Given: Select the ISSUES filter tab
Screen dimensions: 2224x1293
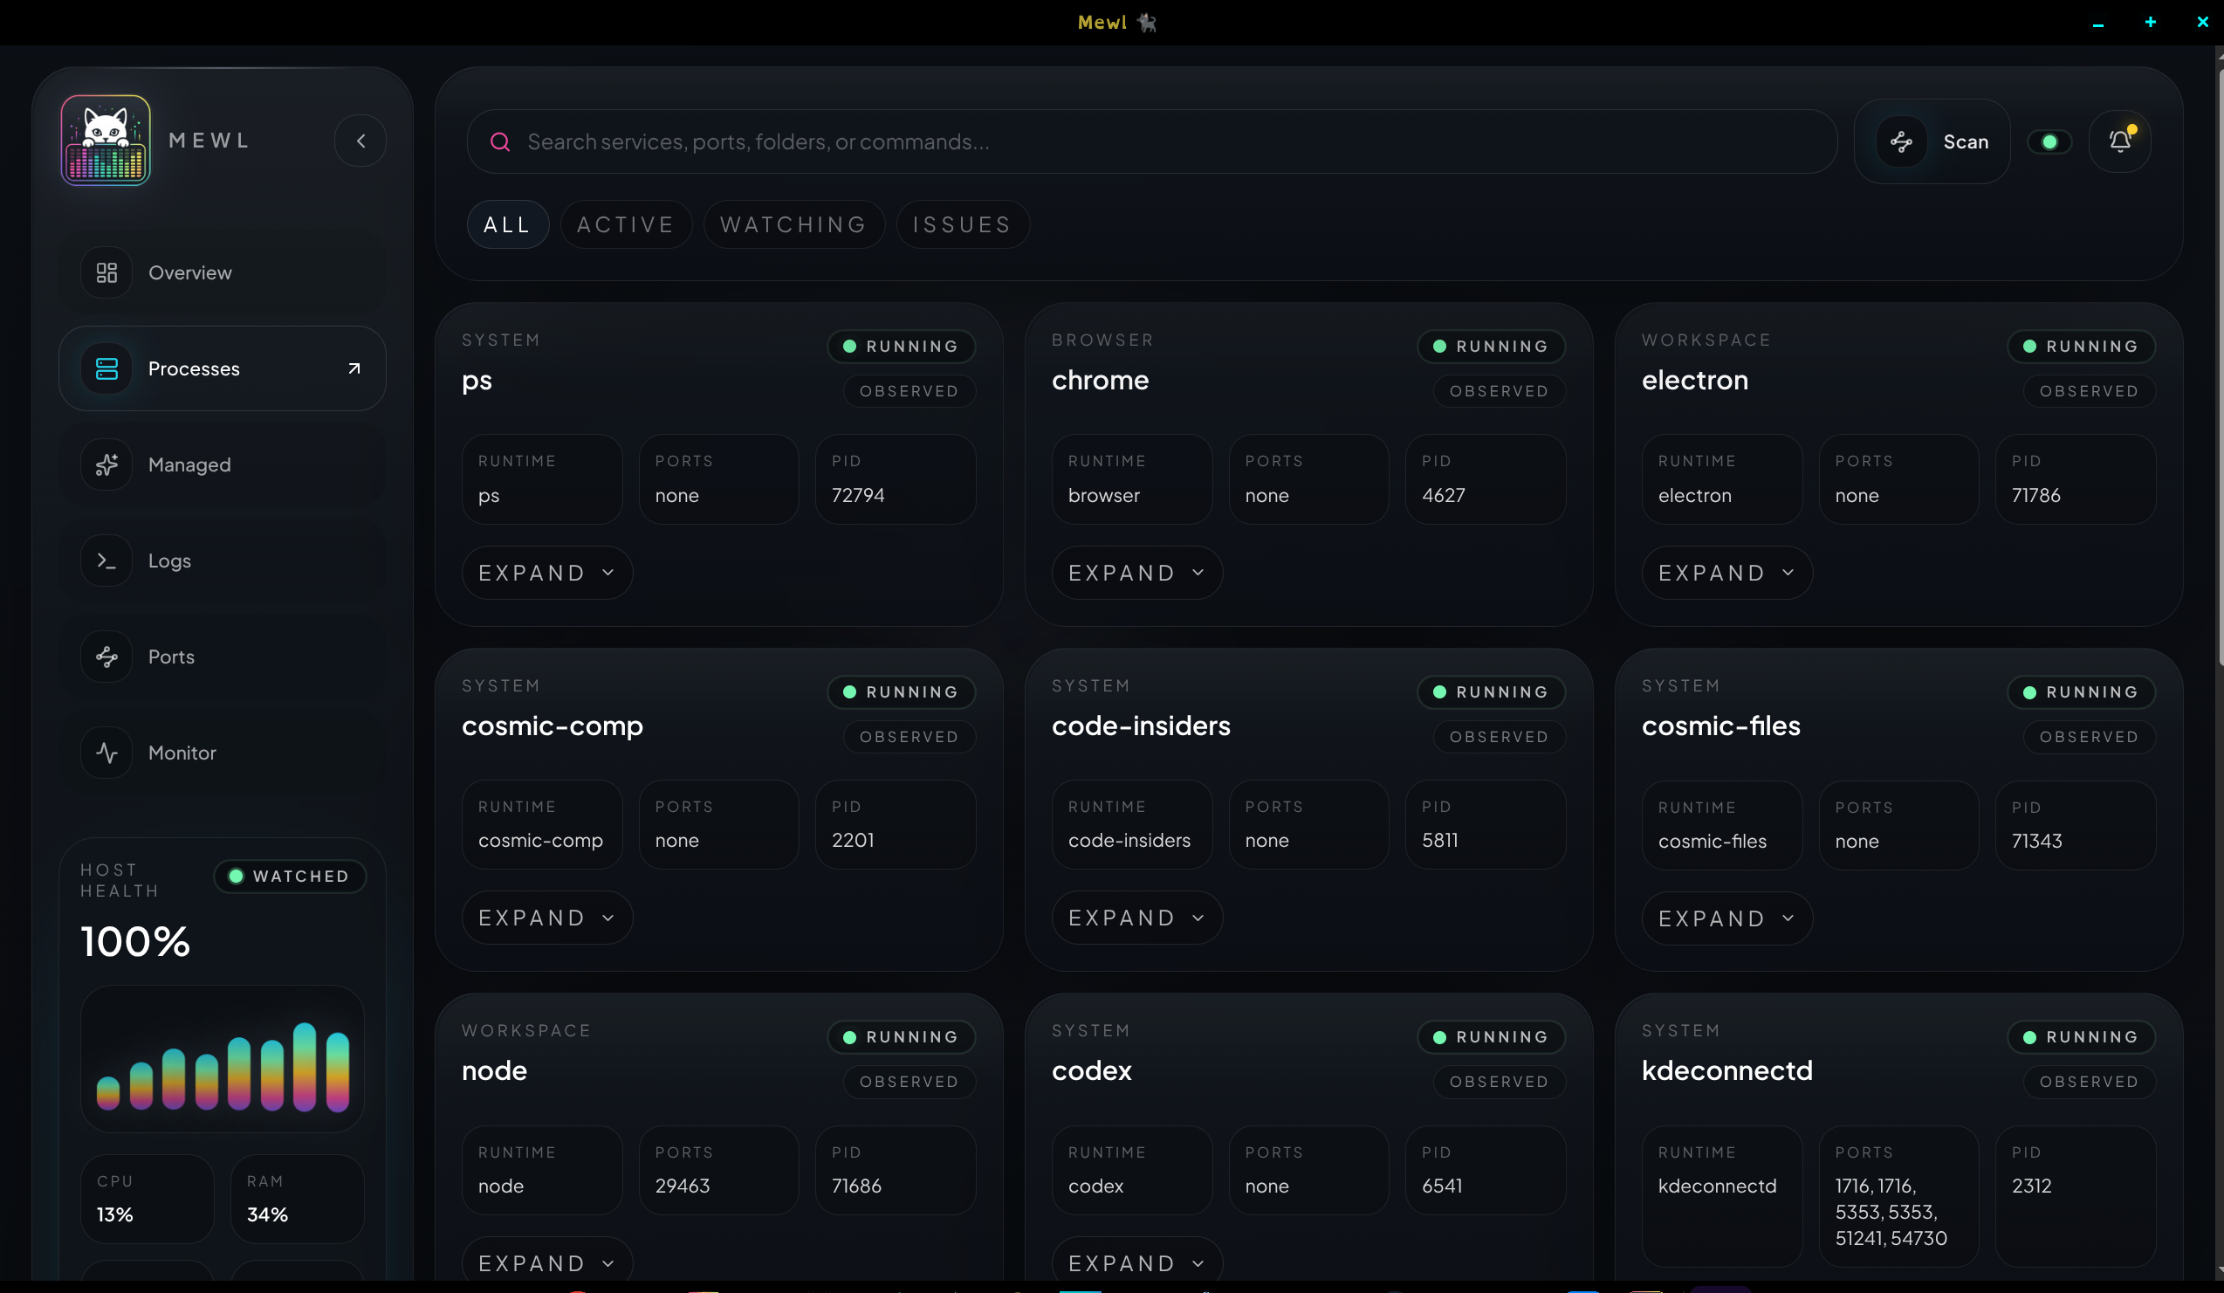Looking at the screenshot, I should 962,225.
